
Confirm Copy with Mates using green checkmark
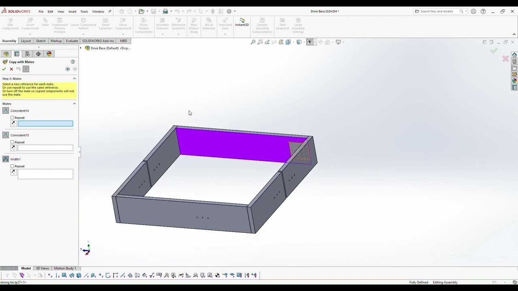(x=4, y=69)
